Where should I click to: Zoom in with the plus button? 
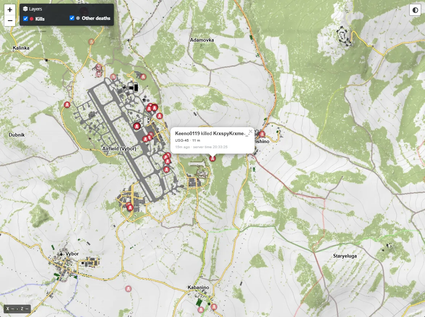pos(10,10)
